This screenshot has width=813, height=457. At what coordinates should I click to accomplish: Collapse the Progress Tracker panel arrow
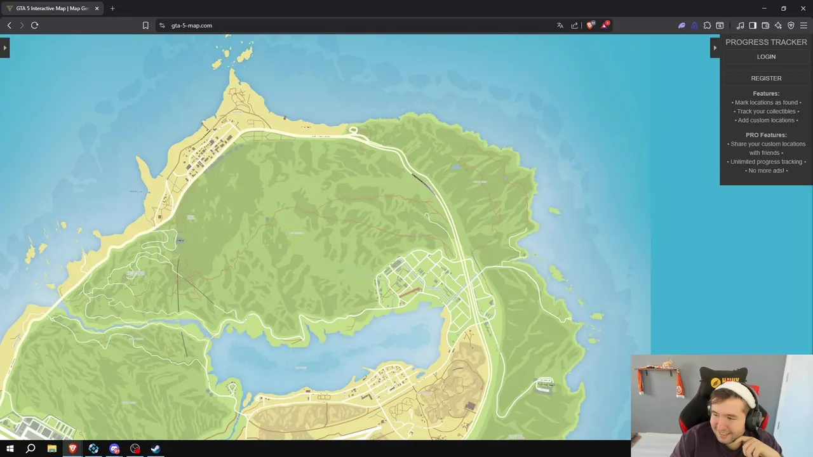tap(715, 48)
